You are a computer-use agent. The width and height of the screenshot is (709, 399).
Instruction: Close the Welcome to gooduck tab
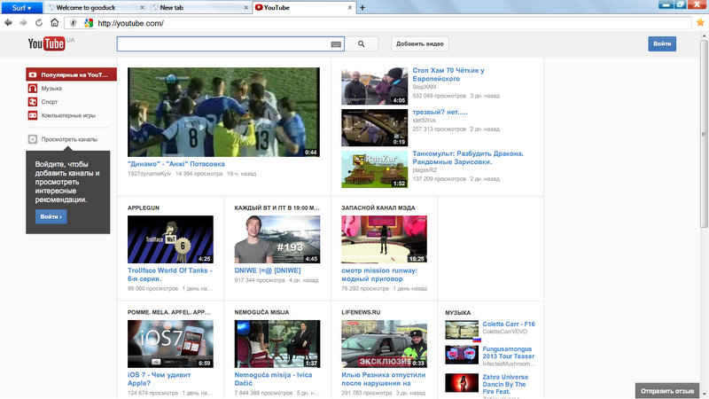click(x=142, y=8)
